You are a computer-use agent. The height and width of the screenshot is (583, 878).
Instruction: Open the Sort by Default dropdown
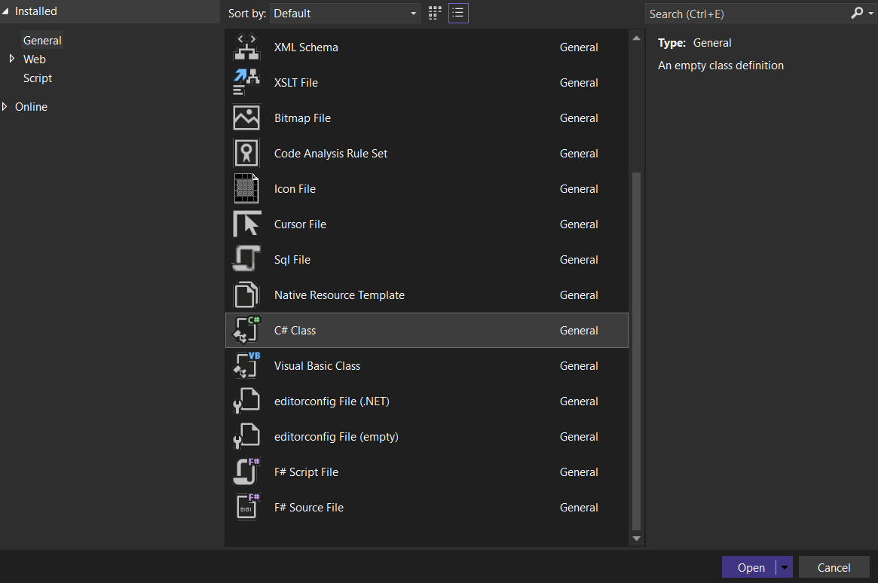tap(345, 14)
